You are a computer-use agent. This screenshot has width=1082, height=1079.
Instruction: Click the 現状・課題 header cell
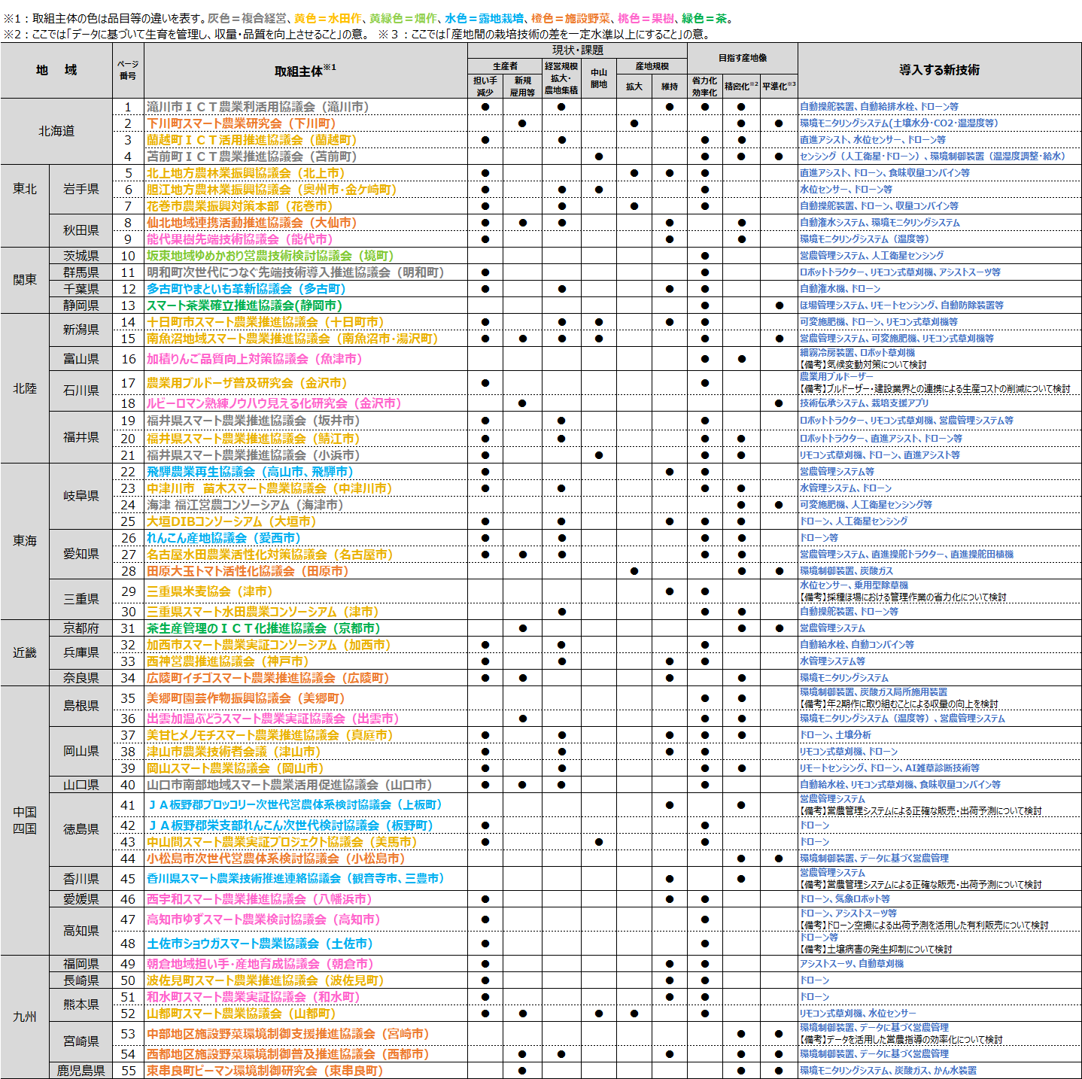(577, 50)
